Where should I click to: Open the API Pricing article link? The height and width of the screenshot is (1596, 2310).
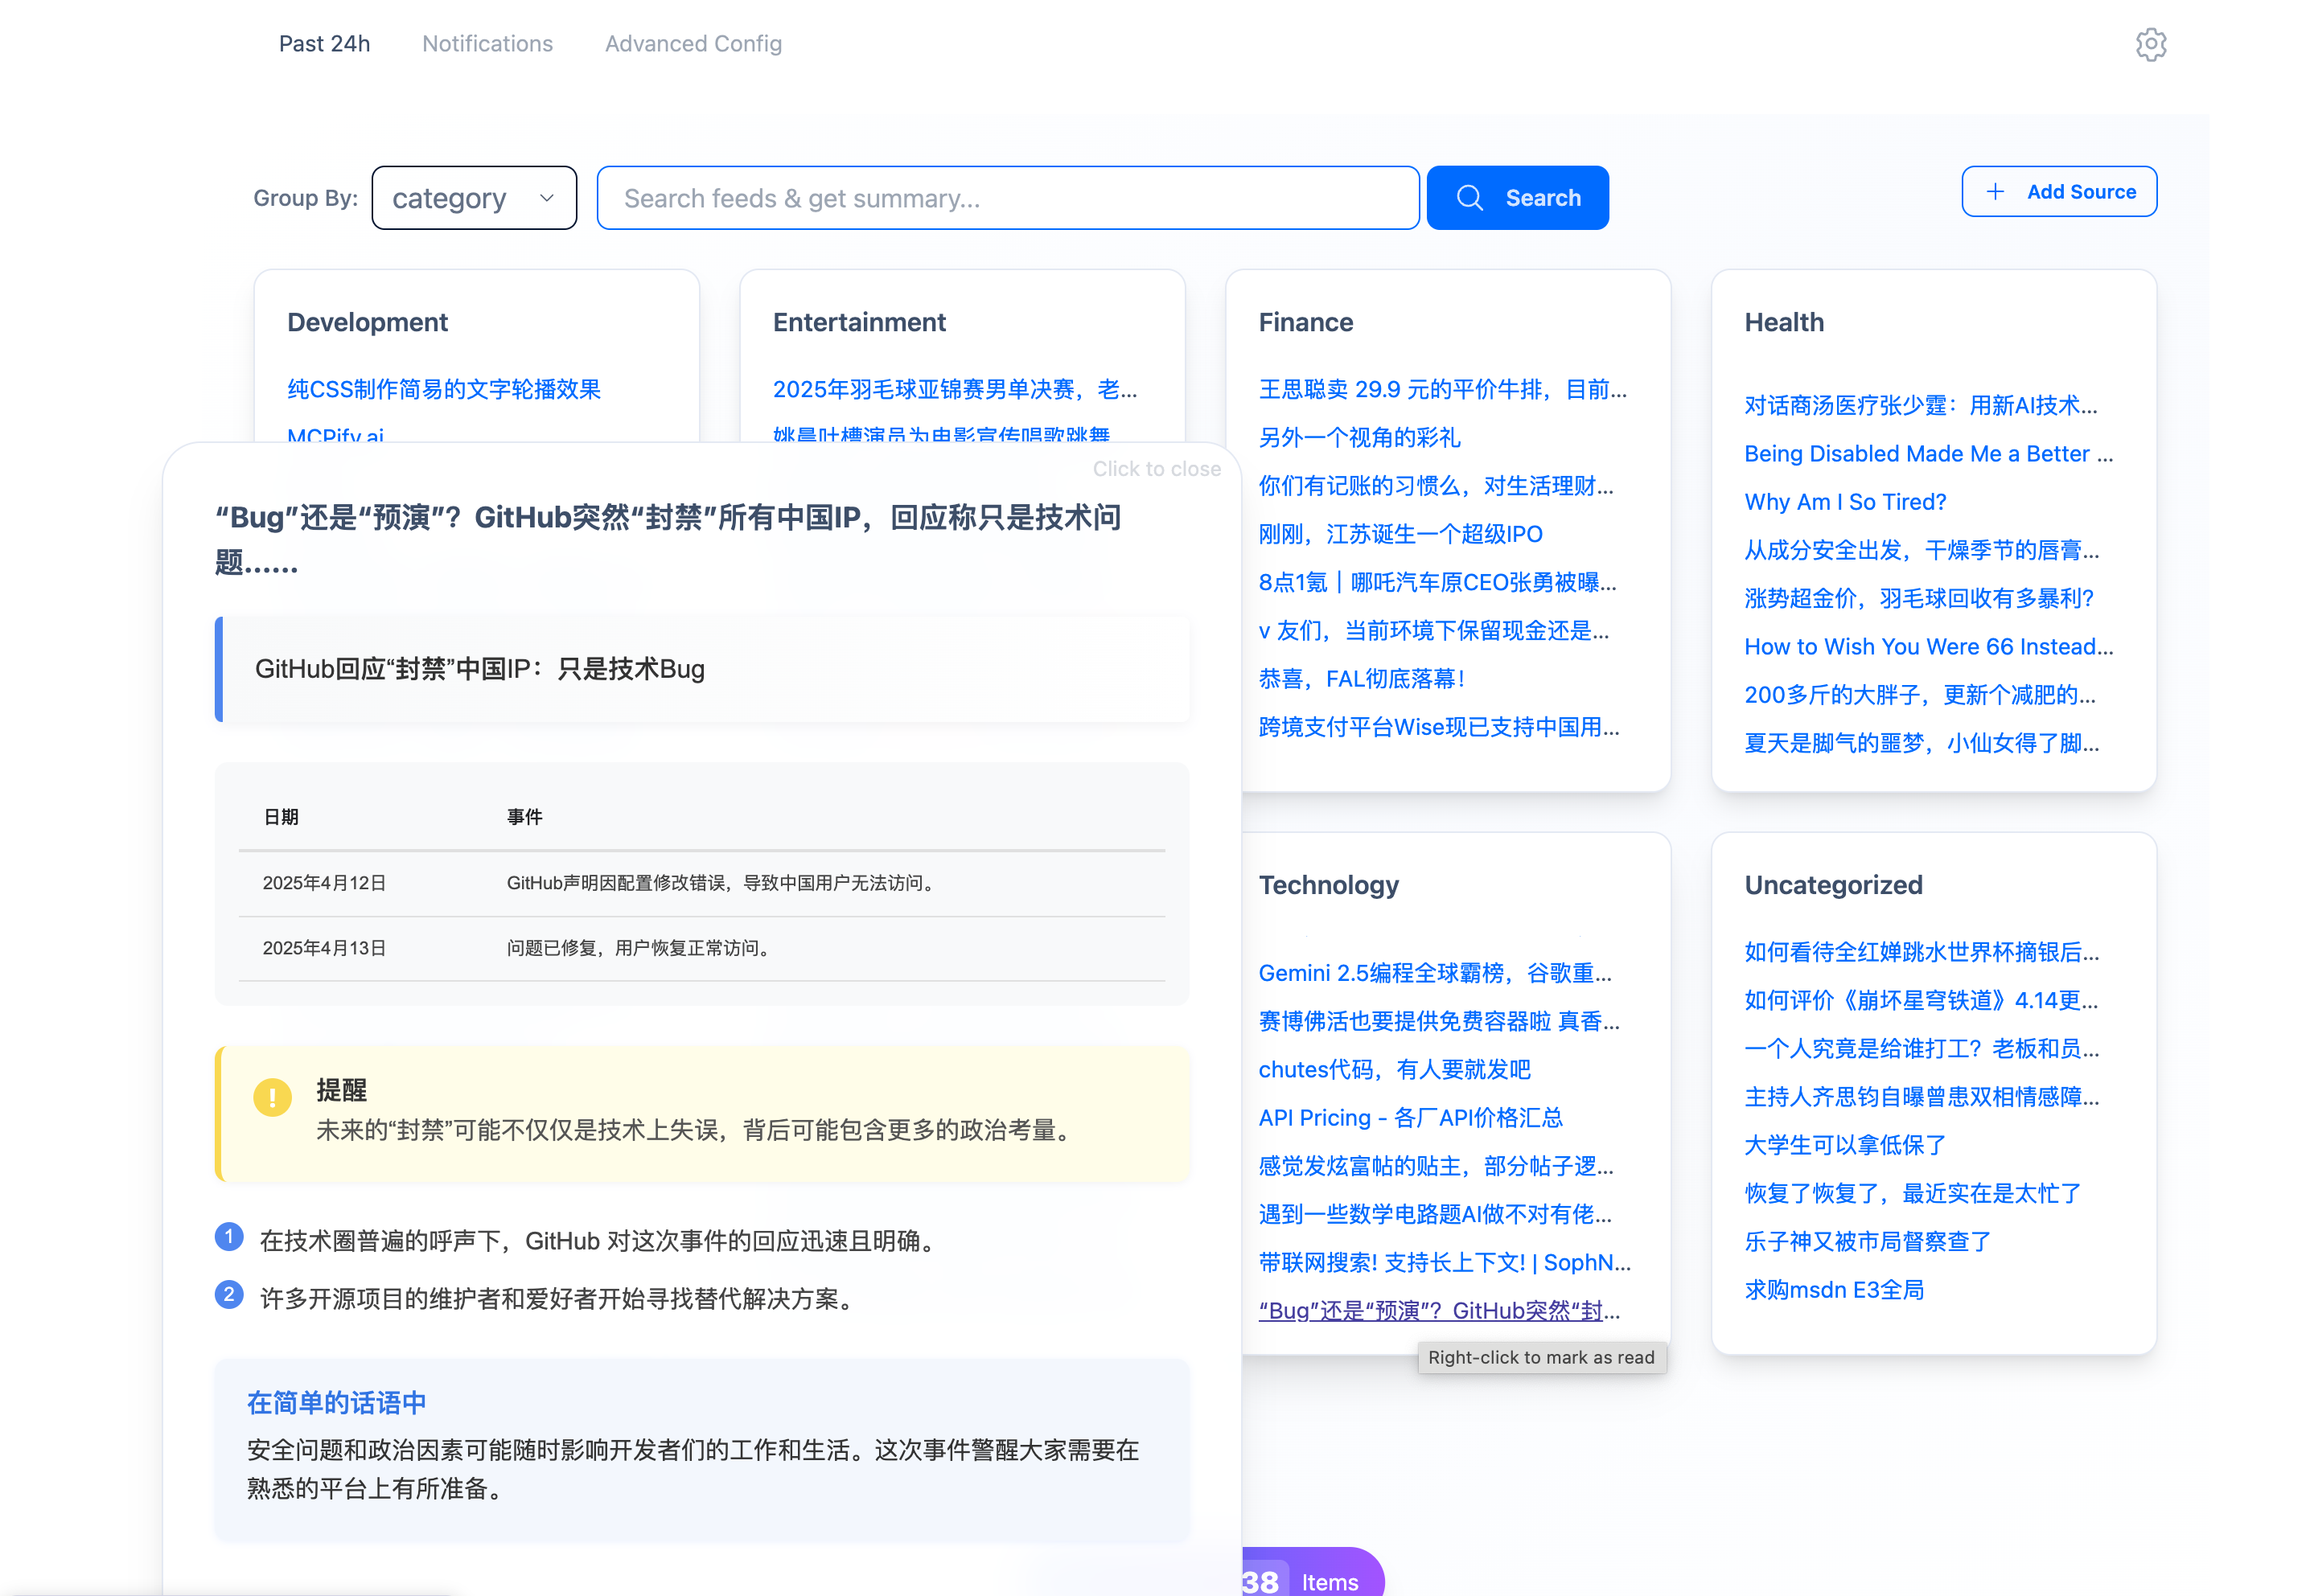tap(1410, 1118)
